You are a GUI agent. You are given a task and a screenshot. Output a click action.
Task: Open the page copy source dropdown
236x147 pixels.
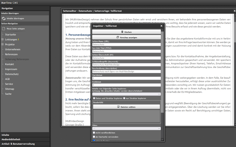126,94
